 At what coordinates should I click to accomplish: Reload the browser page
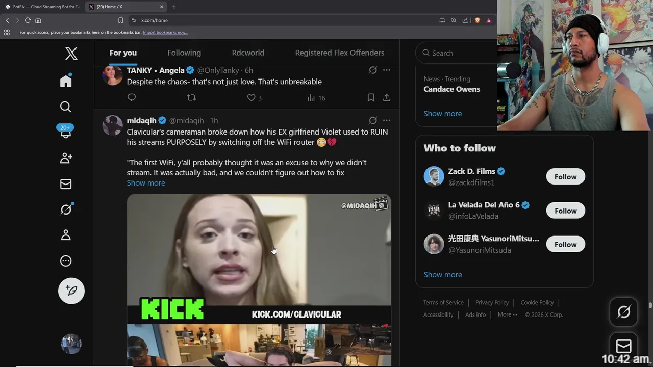click(28, 20)
